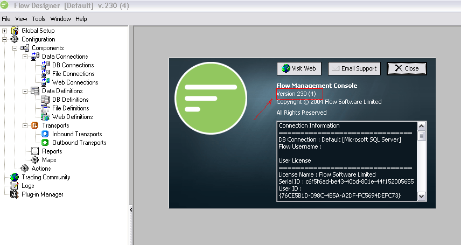Image resolution: width=461 pixels, height=245 pixels.
Task: Select the Web Connections tree label
Action: 75,82
